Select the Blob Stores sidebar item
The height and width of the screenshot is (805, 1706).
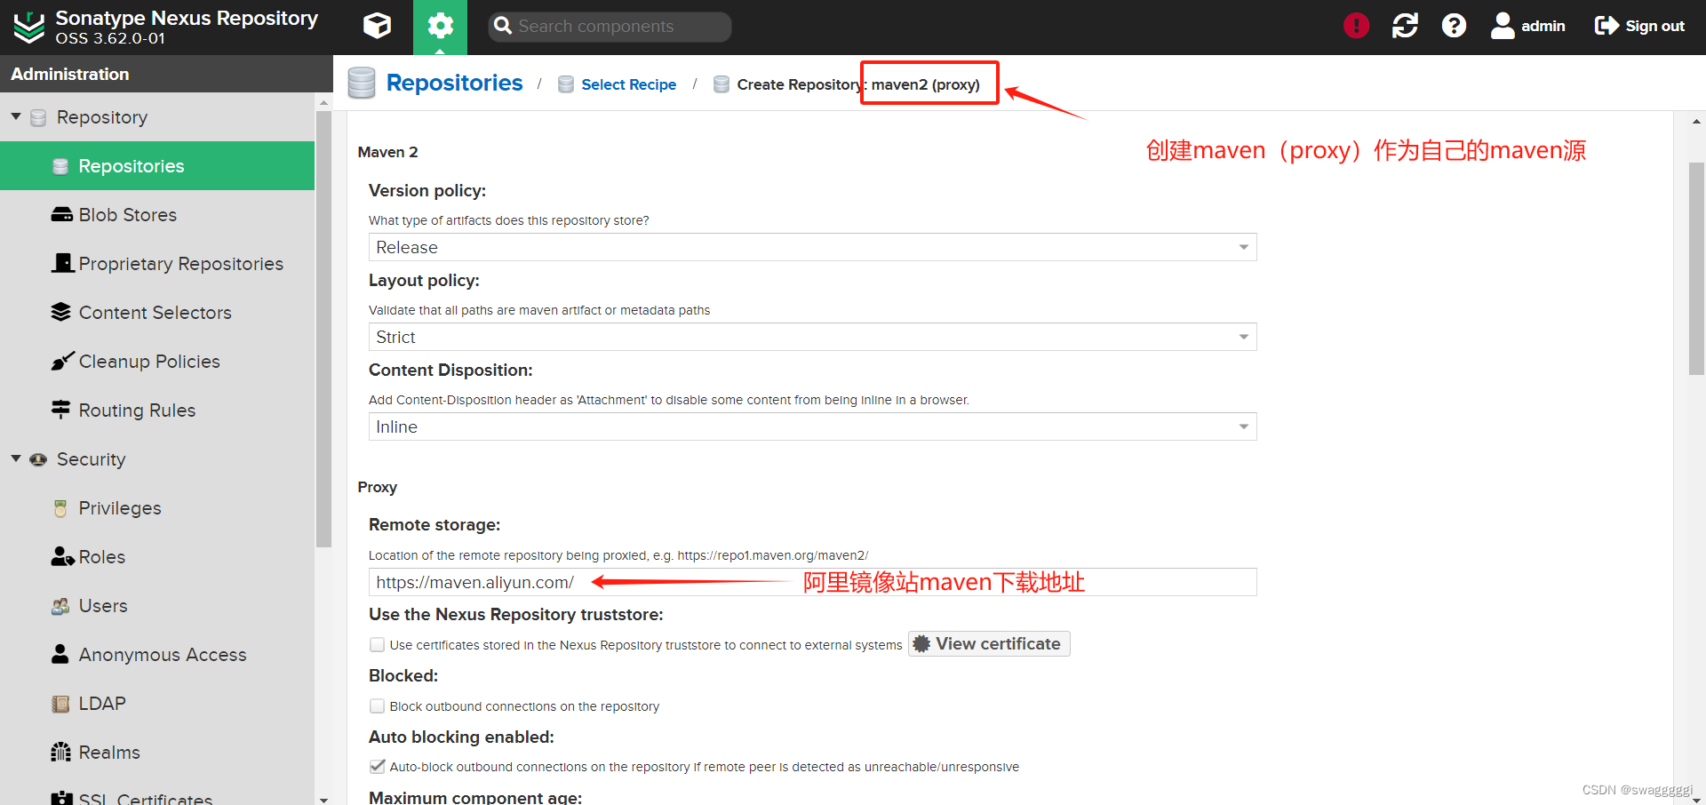128,214
